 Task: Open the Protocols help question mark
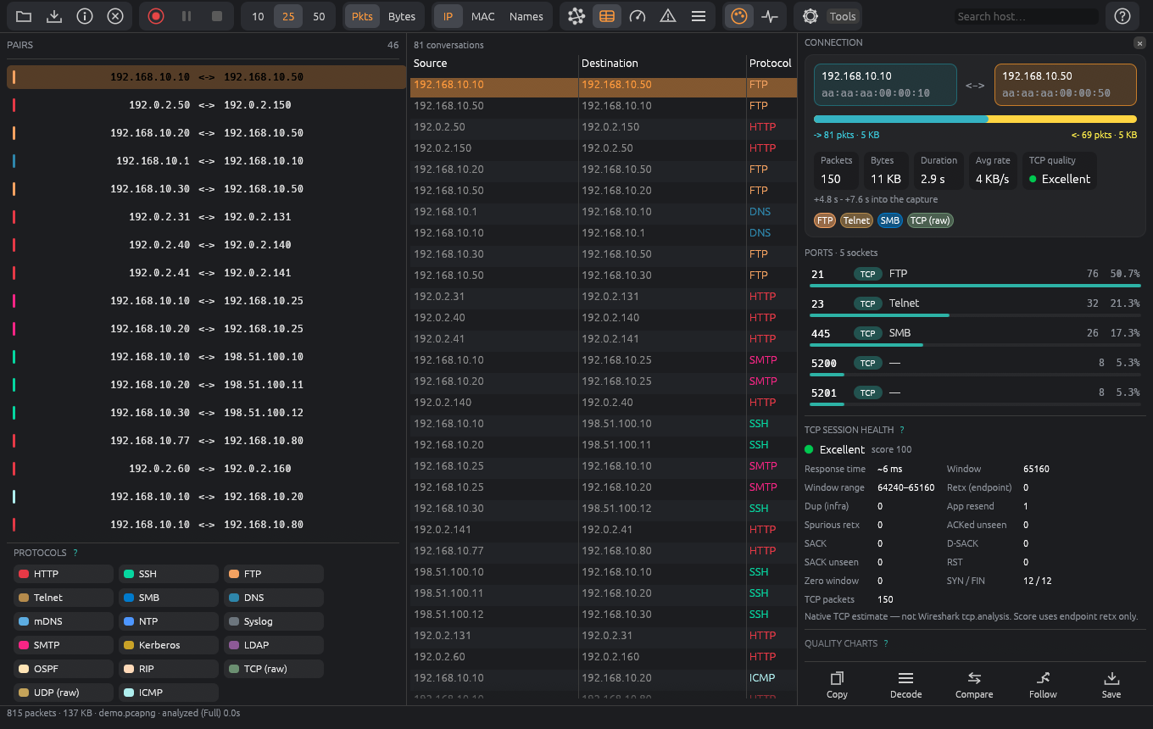pos(75,553)
